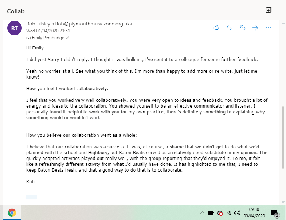The height and width of the screenshot is (220, 286).
Task: Open OneDrive cloud sync error icon
Action: point(220,213)
